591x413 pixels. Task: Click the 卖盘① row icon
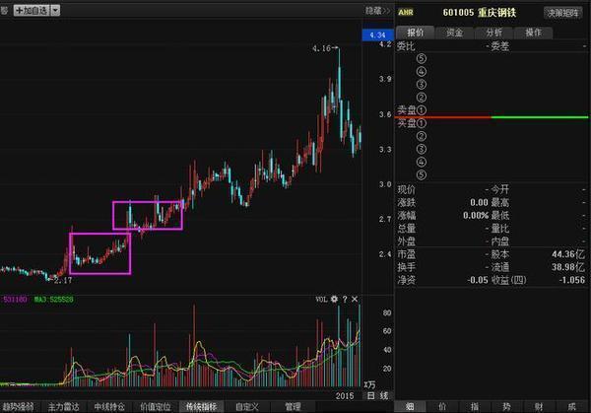pyautogui.click(x=422, y=110)
